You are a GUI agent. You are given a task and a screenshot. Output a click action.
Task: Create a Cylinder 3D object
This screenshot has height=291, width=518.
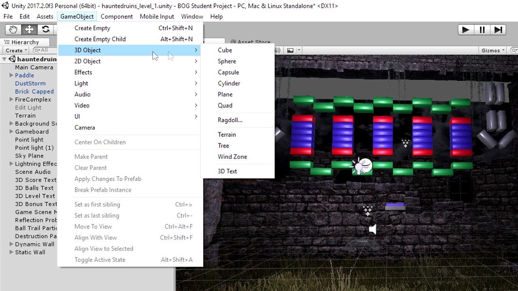pyautogui.click(x=238, y=83)
